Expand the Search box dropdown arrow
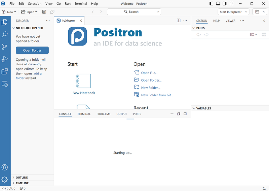The width and height of the screenshot is (269, 191). pyautogui.click(x=158, y=12)
